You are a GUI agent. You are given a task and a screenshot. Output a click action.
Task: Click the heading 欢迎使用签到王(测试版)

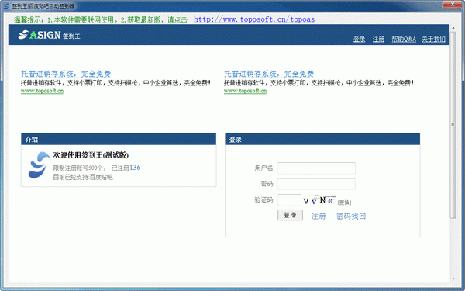point(91,155)
